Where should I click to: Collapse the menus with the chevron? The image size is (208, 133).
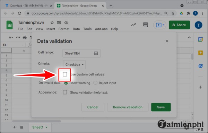[x=189, y=37]
